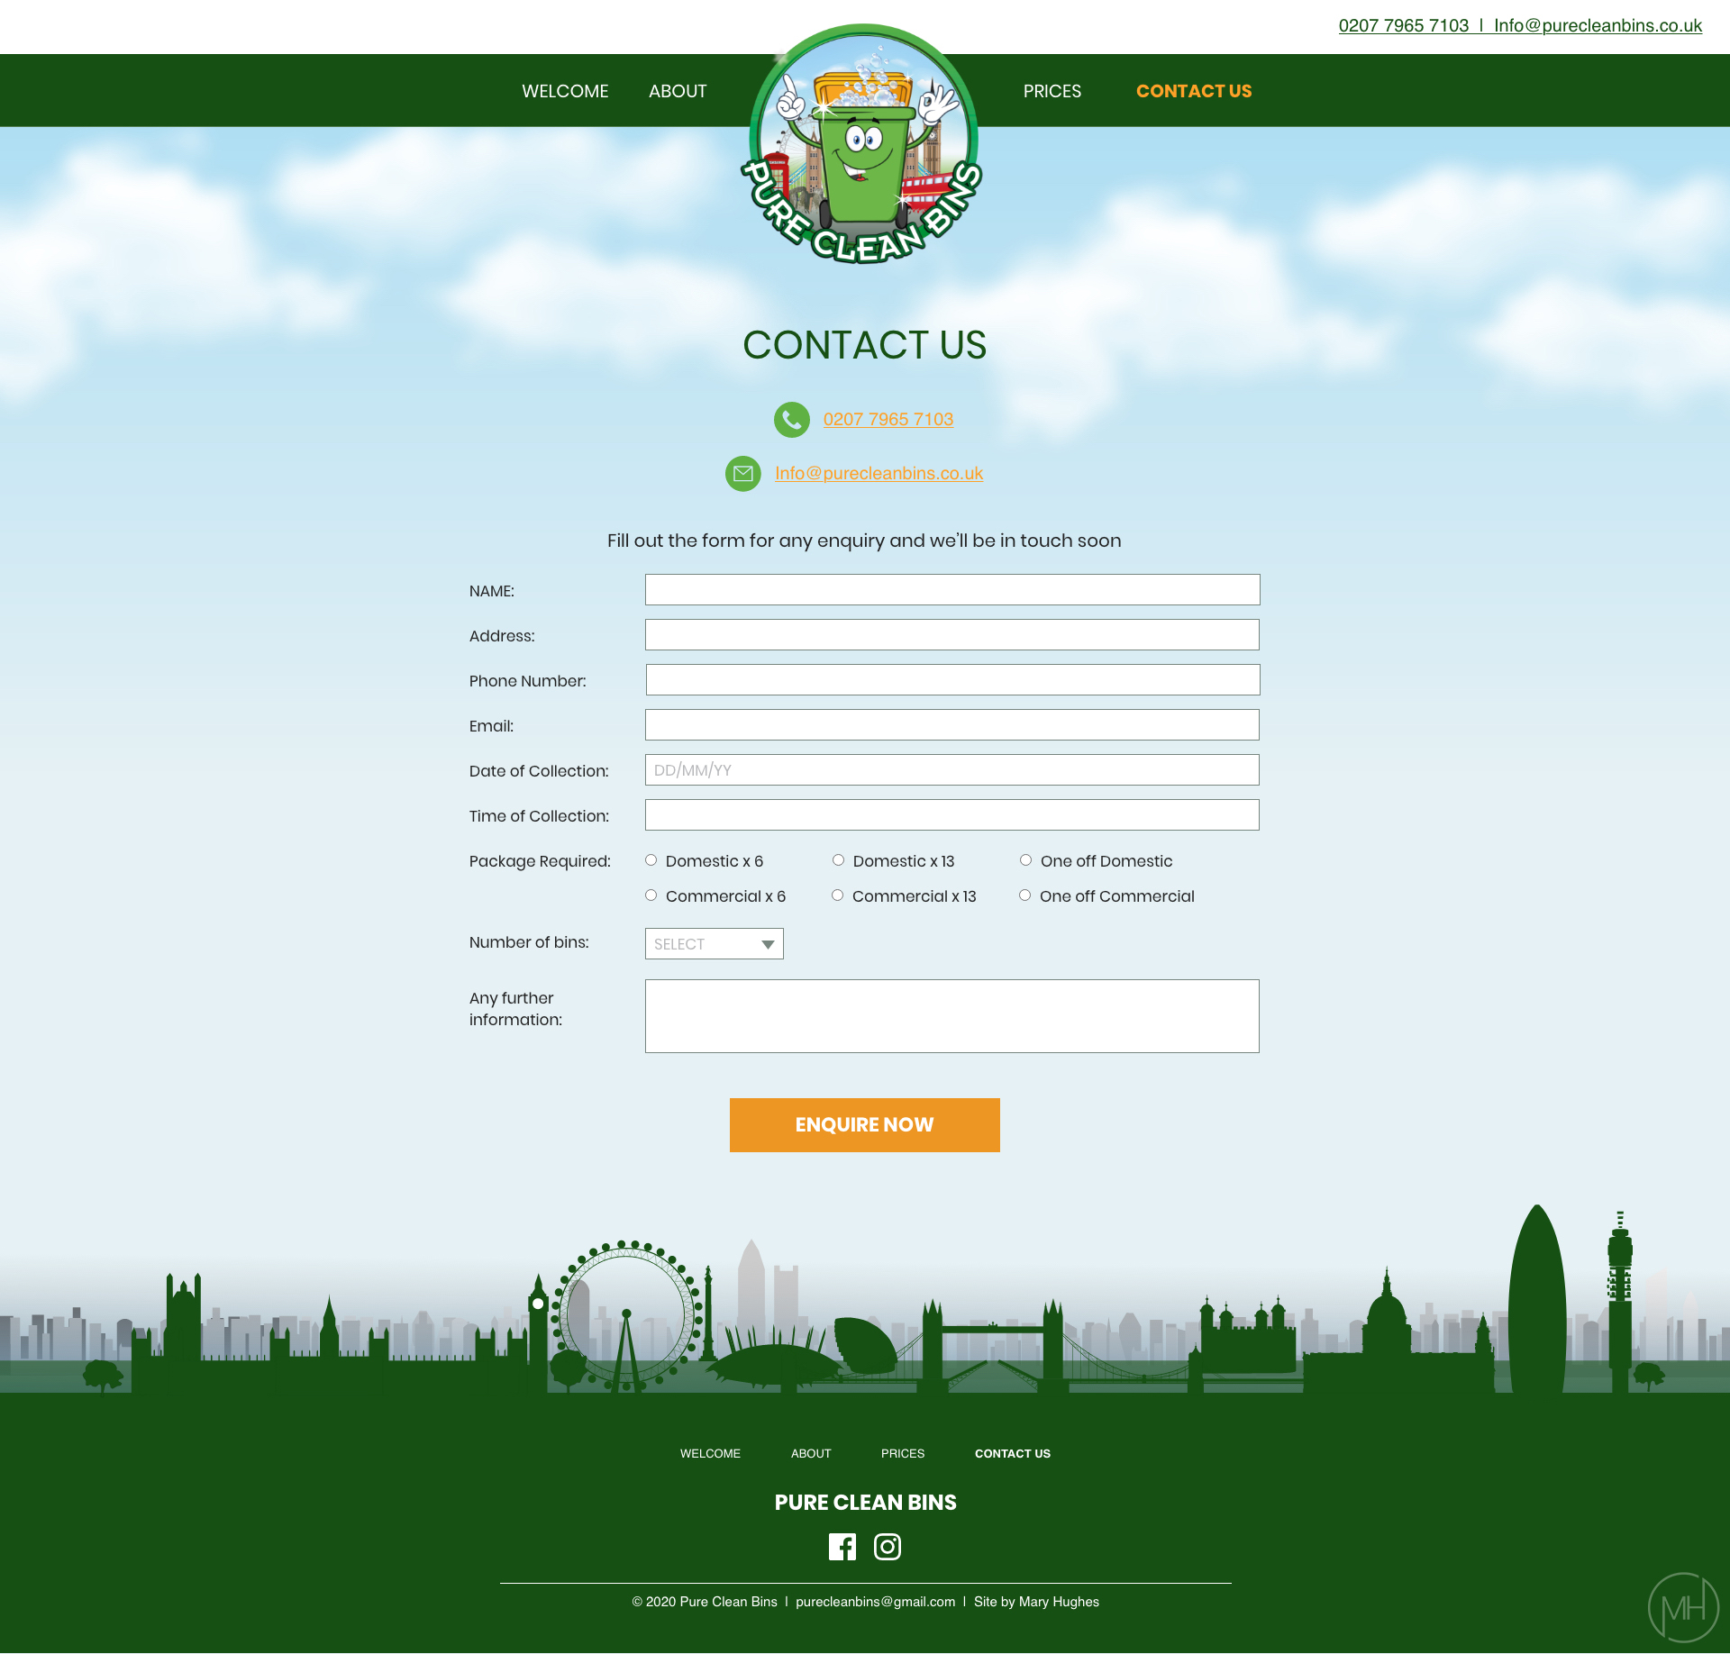
Task: Select the One off Commercial option
Action: pos(1024,895)
